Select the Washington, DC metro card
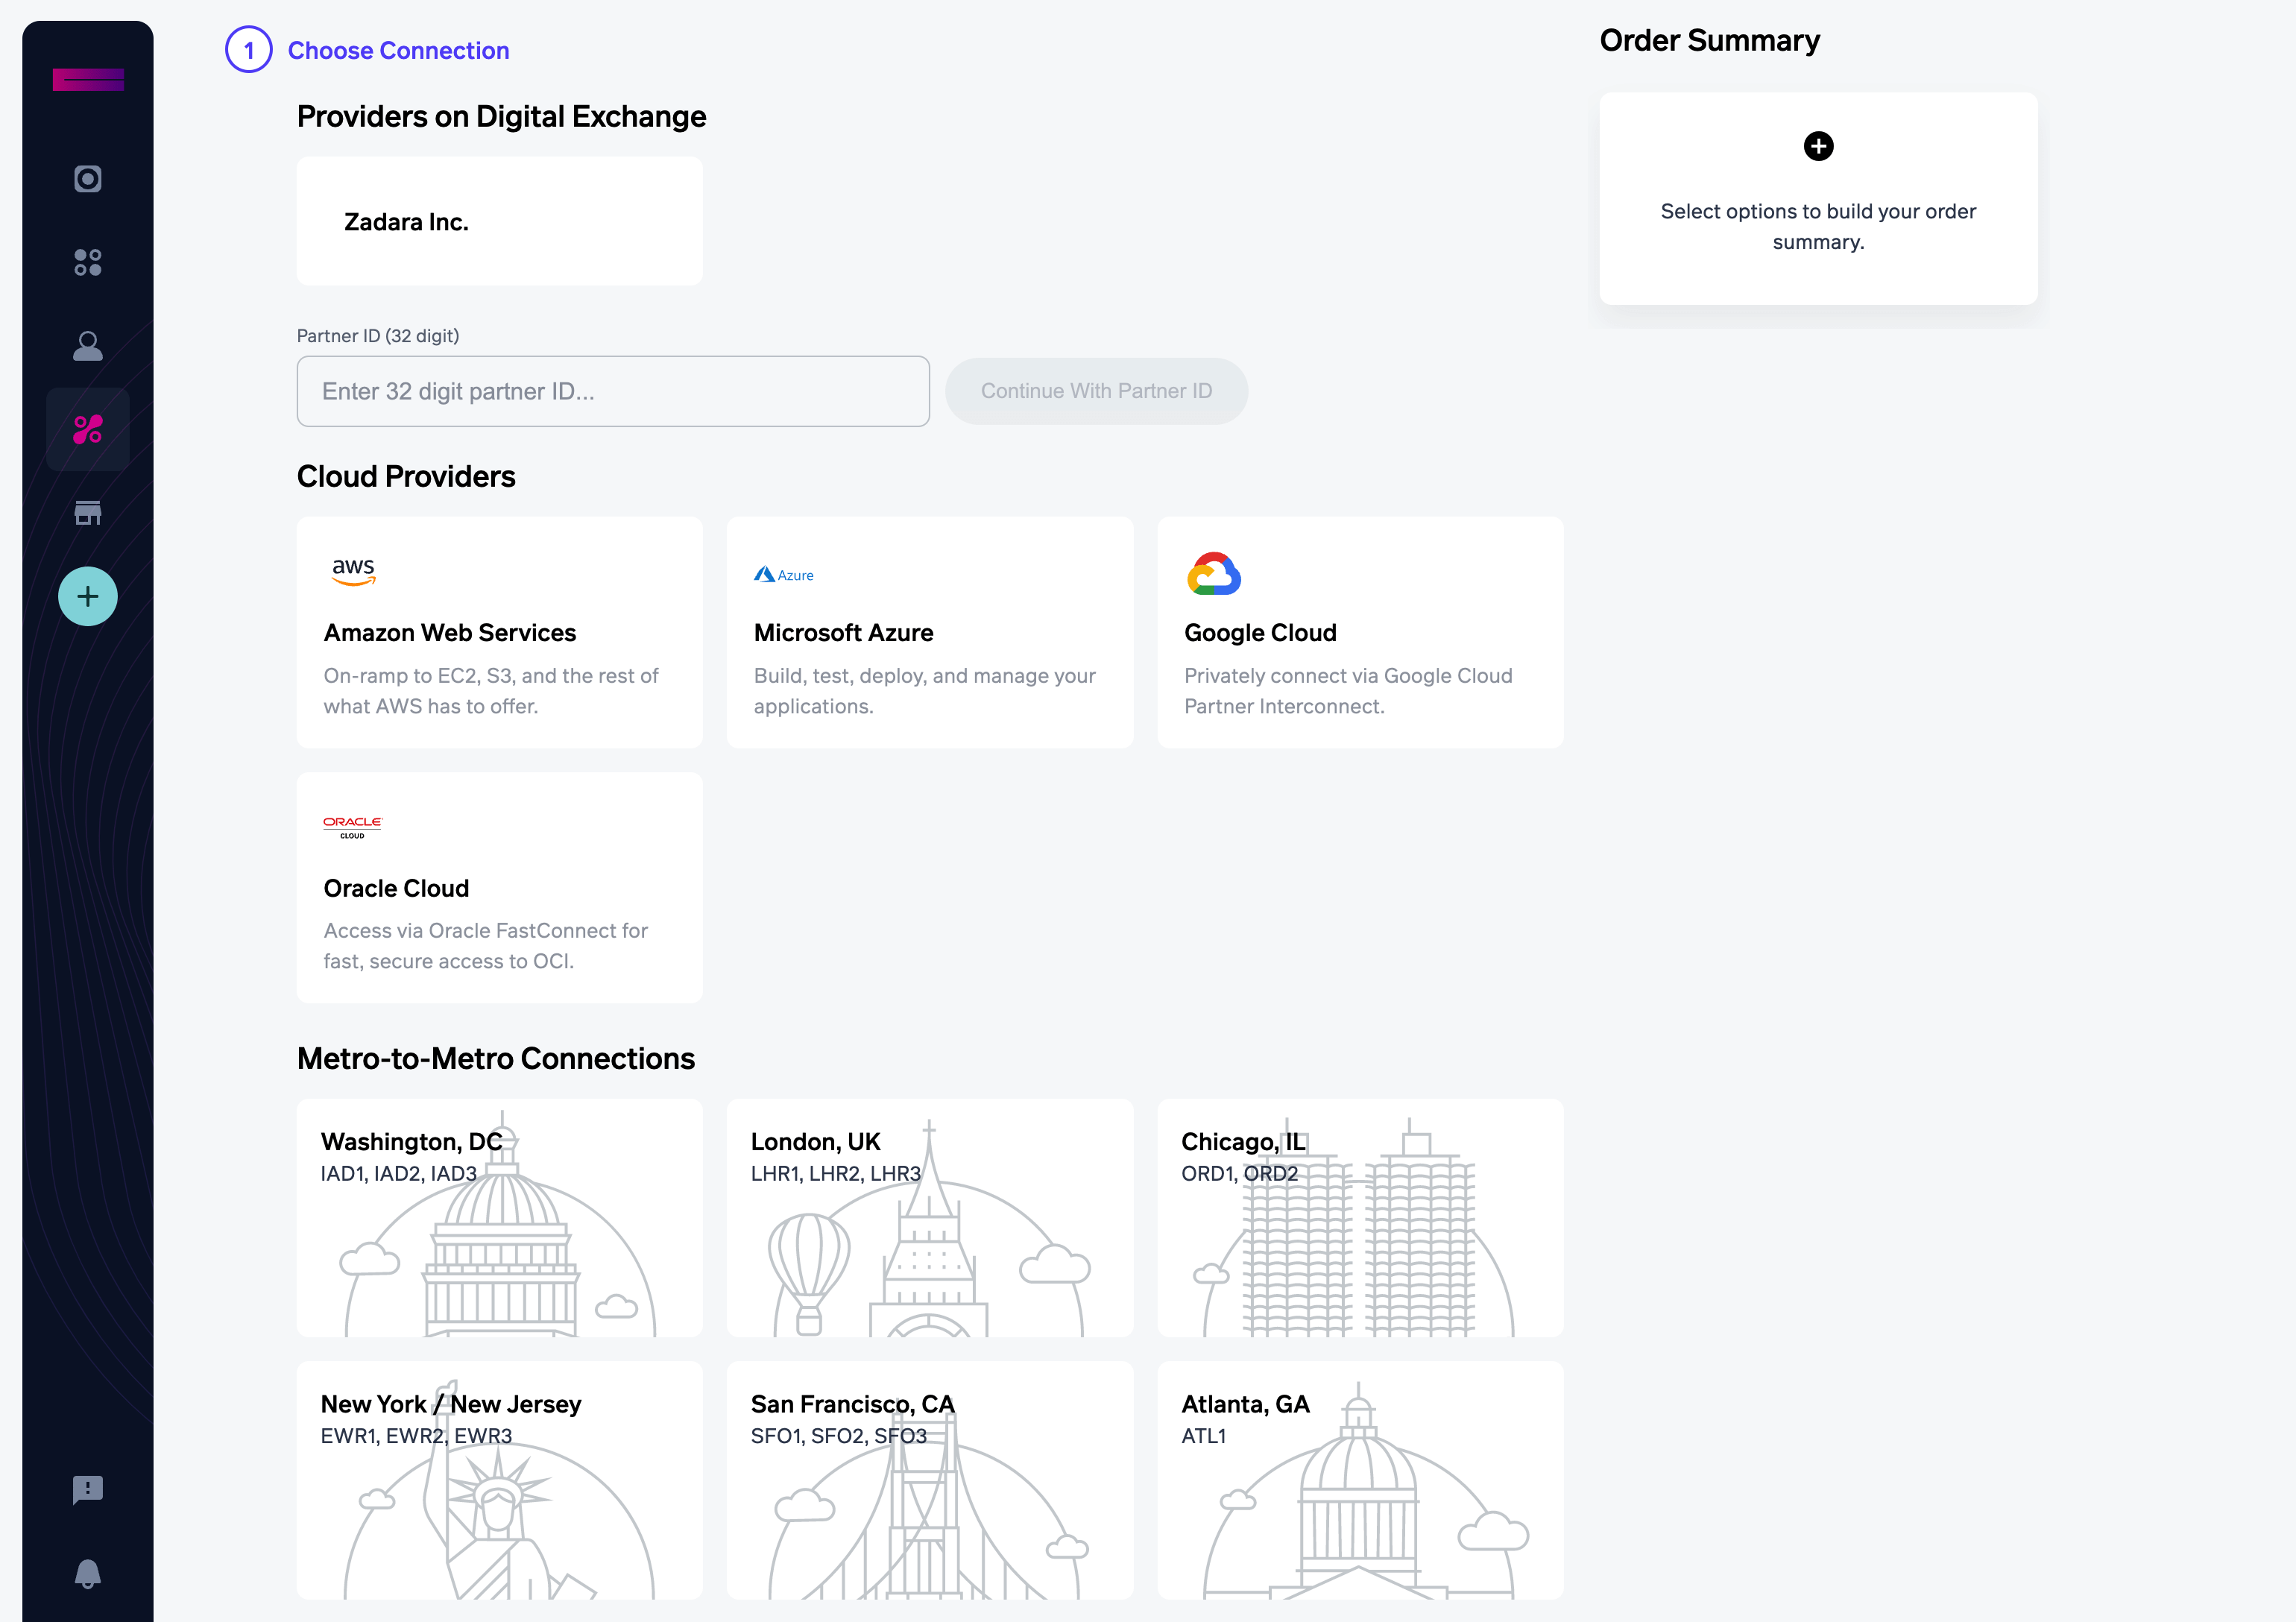 (x=499, y=1217)
